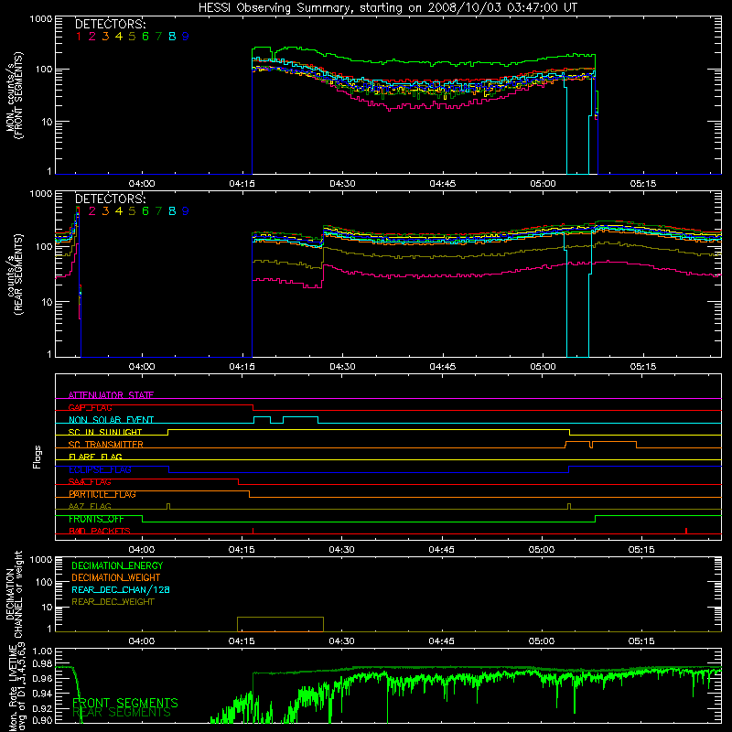Select detector 6 label in front segments legend
The width and height of the screenshot is (732, 732).
145,37
